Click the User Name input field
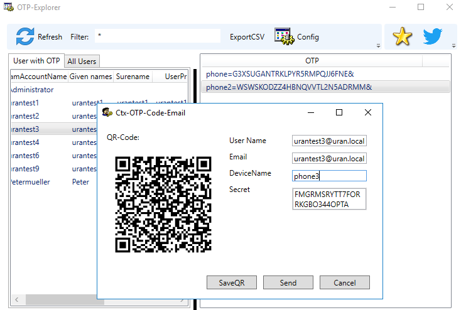 (x=329, y=141)
